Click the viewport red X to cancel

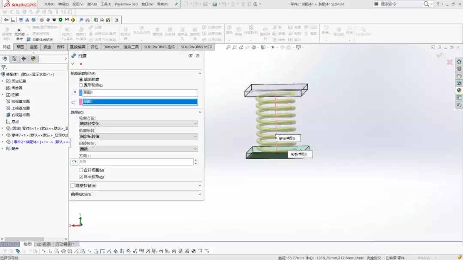coord(449,62)
